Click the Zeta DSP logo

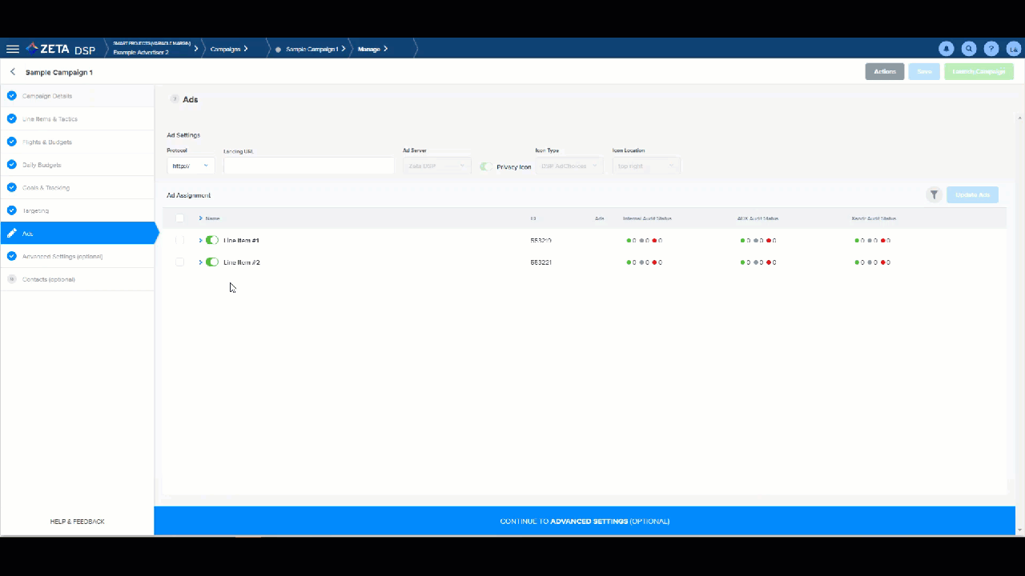[61, 49]
